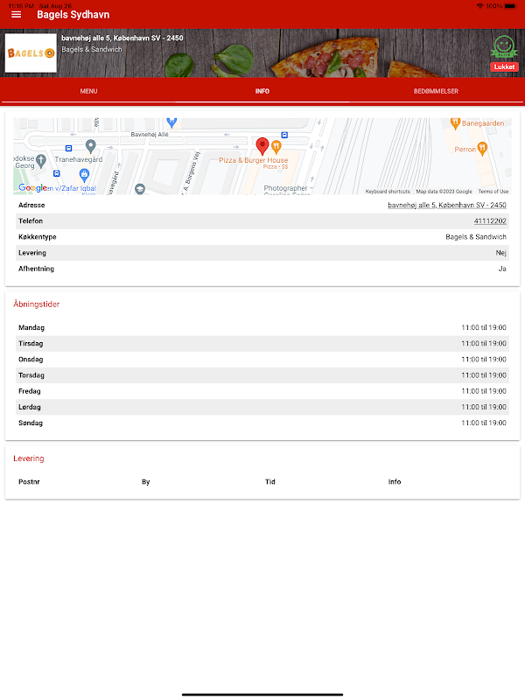Click the bus stop icon near red pin

[284, 135]
